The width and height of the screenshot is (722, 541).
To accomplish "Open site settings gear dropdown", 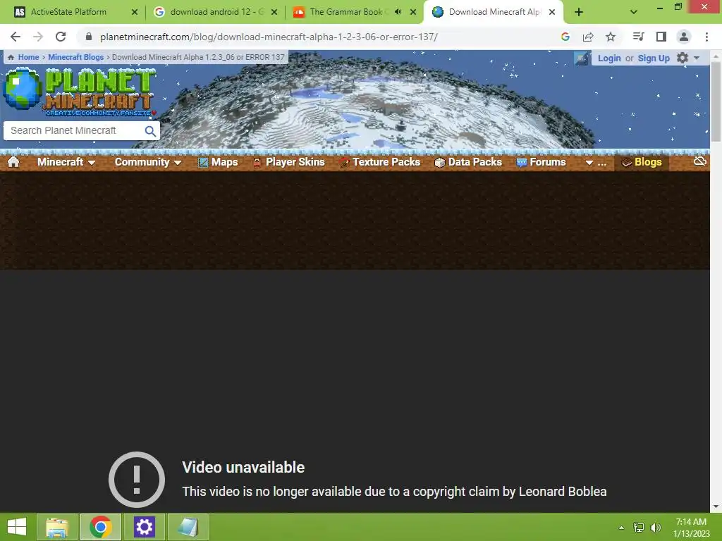I will (688, 58).
